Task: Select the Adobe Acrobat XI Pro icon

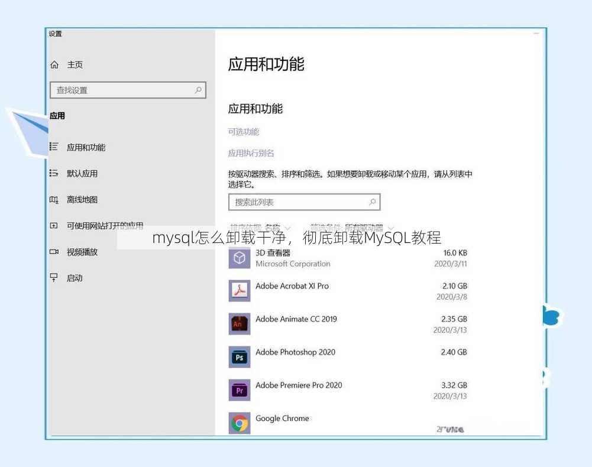Action: pyautogui.click(x=240, y=291)
